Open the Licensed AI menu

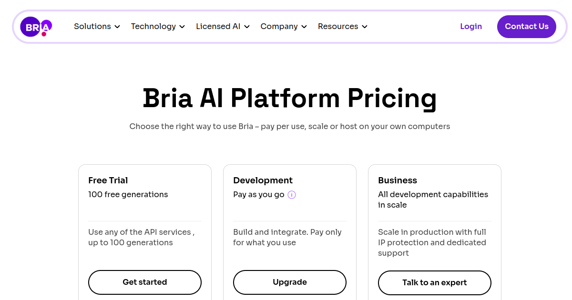[x=218, y=27]
